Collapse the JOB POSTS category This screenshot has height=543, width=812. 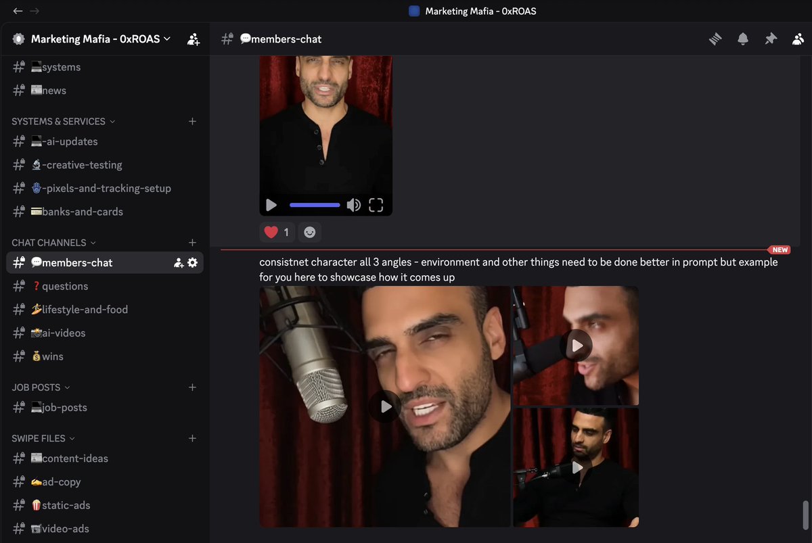(x=41, y=387)
